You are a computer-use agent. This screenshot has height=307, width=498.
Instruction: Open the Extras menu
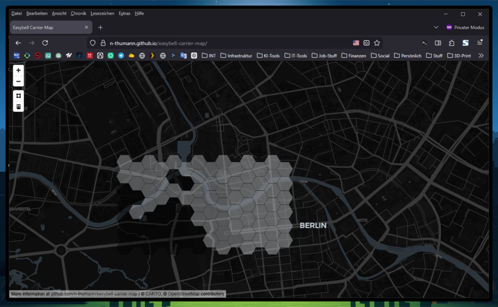tap(124, 14)
